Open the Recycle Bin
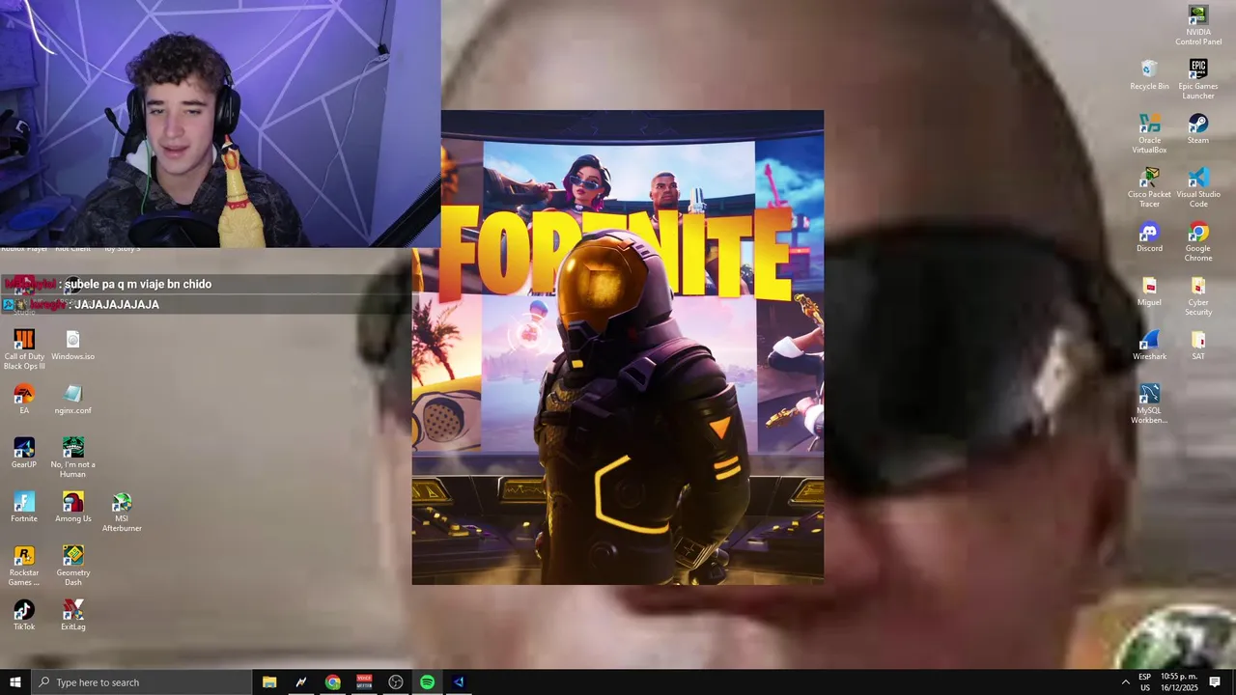The image size is (1236, 695). [x=1149, y=75]
